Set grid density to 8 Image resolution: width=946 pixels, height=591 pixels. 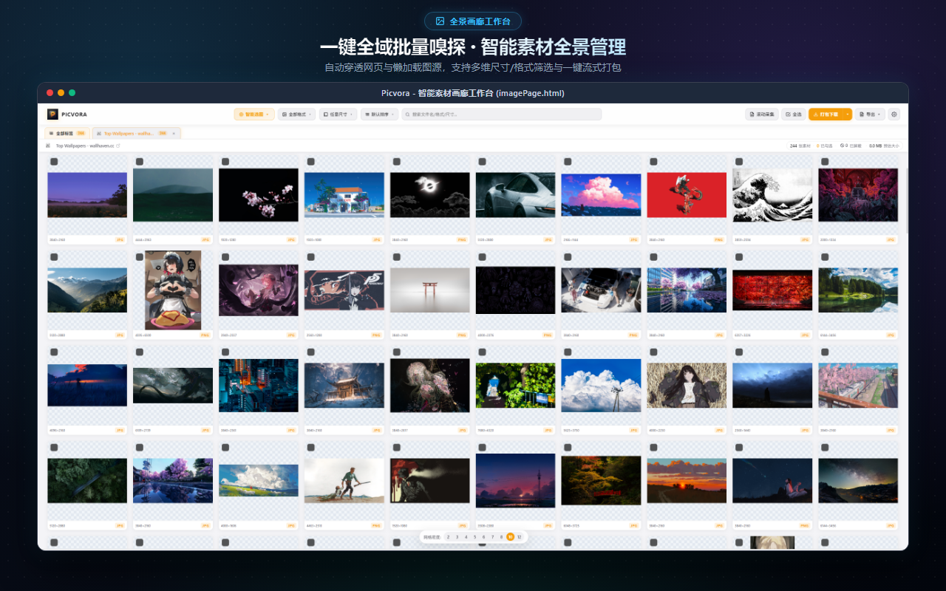coord(501,537)
